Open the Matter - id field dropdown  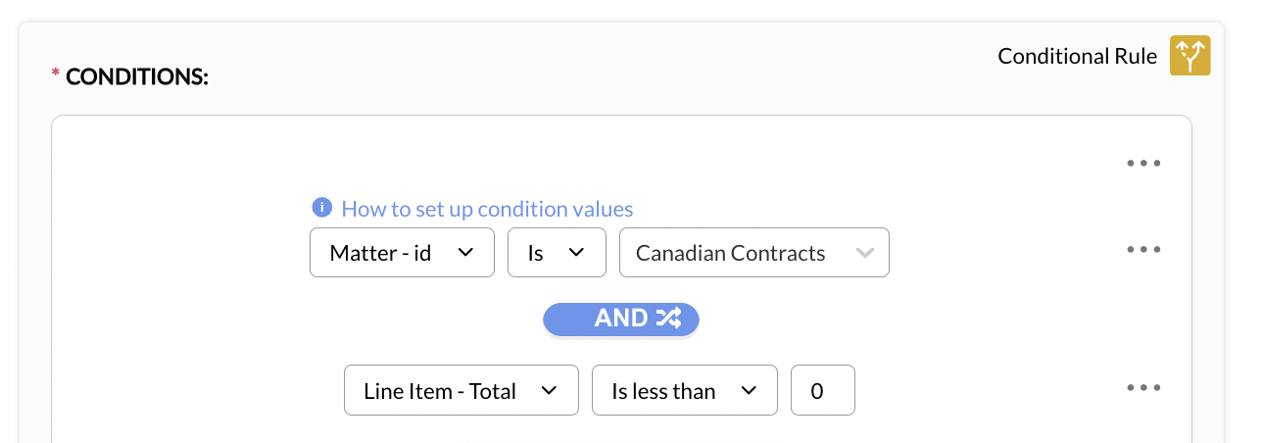(x=402, y=253)
